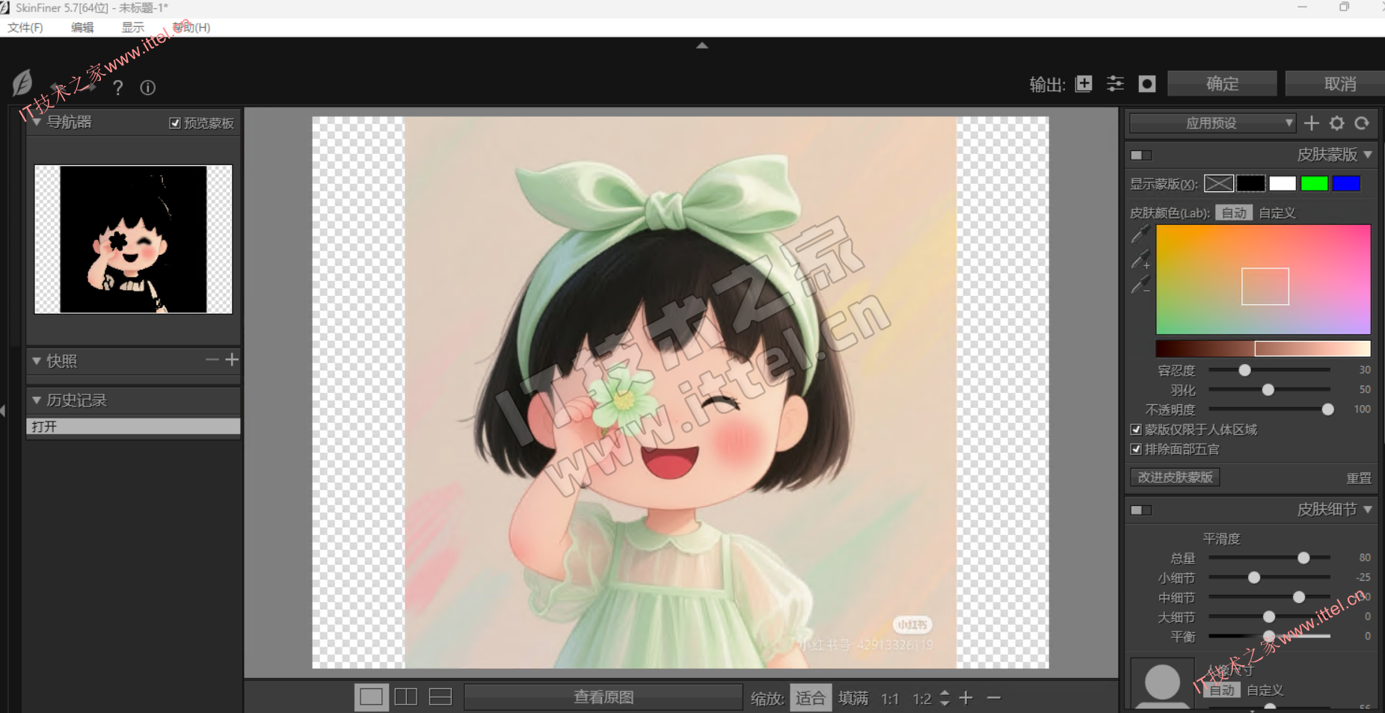Click the output to new layer icon
The image size is (1385, 713).
point(1084,84)
